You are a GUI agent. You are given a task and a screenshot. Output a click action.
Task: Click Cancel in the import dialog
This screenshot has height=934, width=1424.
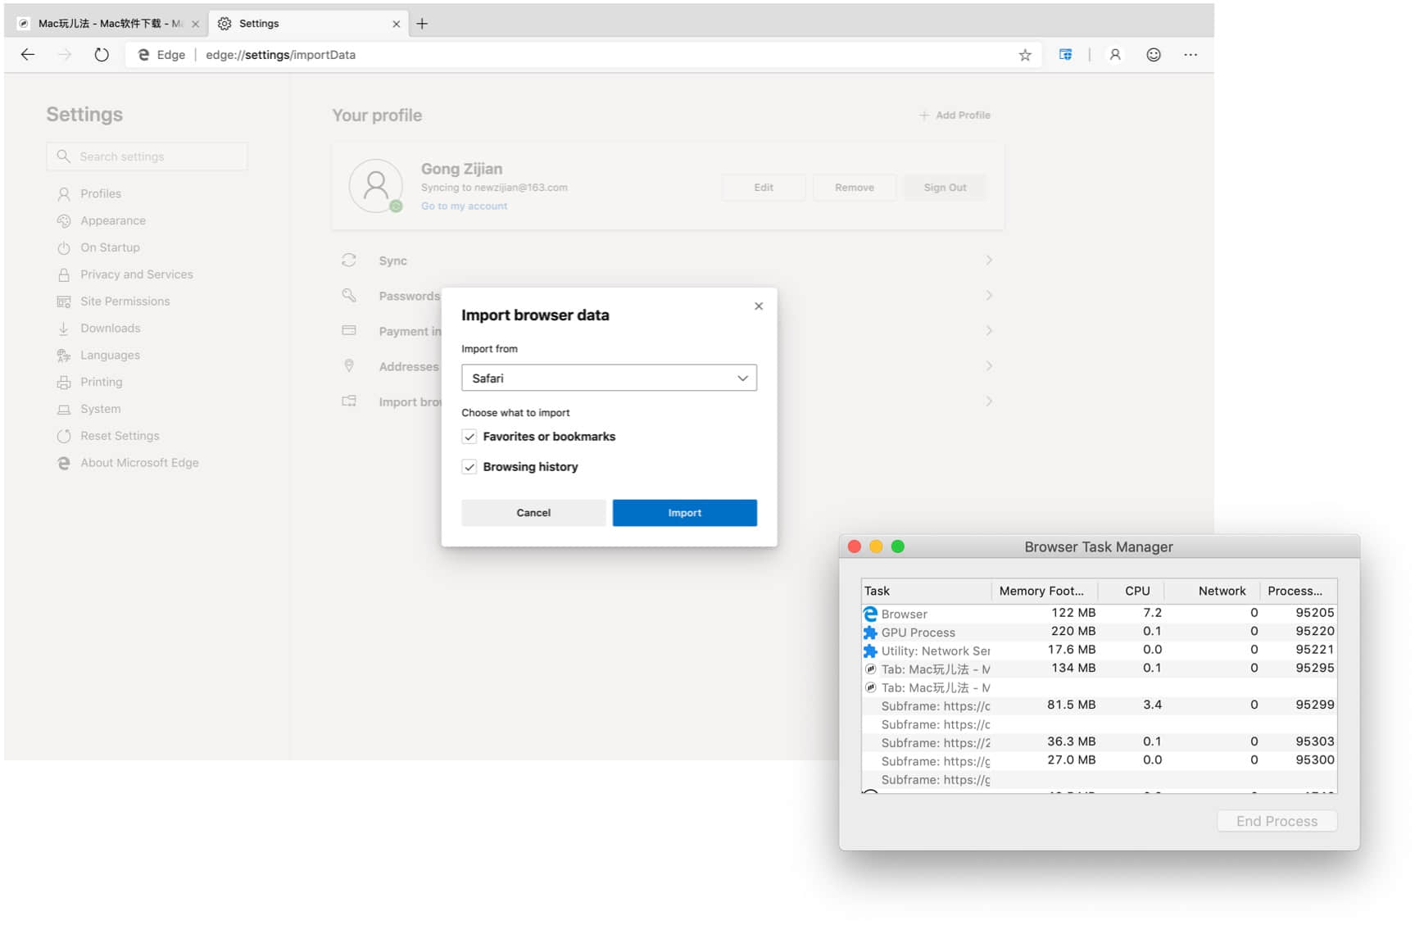[x=533, y=513]
